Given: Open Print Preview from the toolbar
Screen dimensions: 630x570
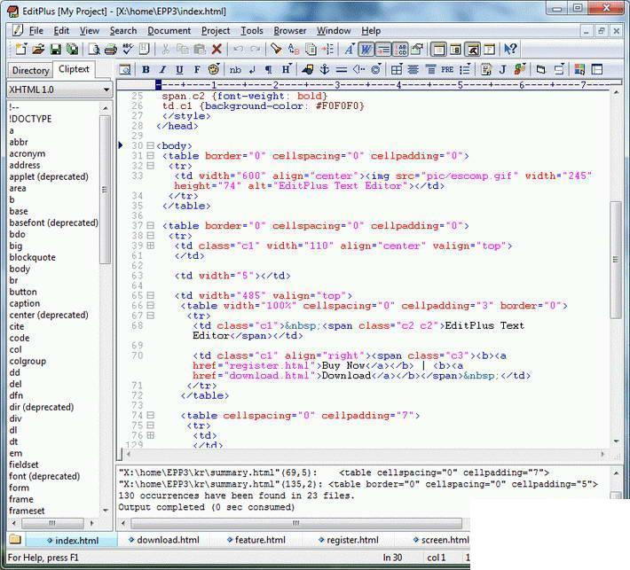Looking at the screenshot, I should [94, 49].
